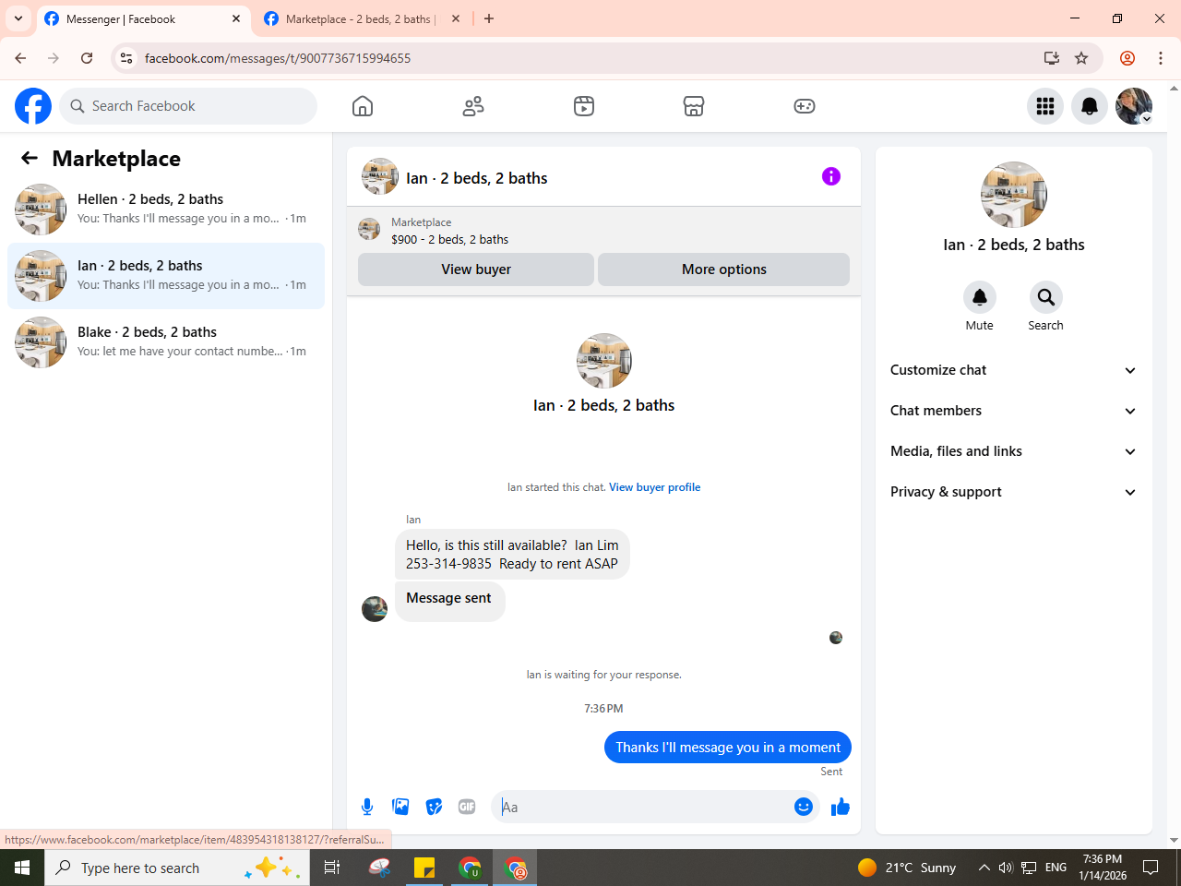Open the weather widget 21°C Sunny
This screenshot has width=1181, height=886.
(907, 868)
